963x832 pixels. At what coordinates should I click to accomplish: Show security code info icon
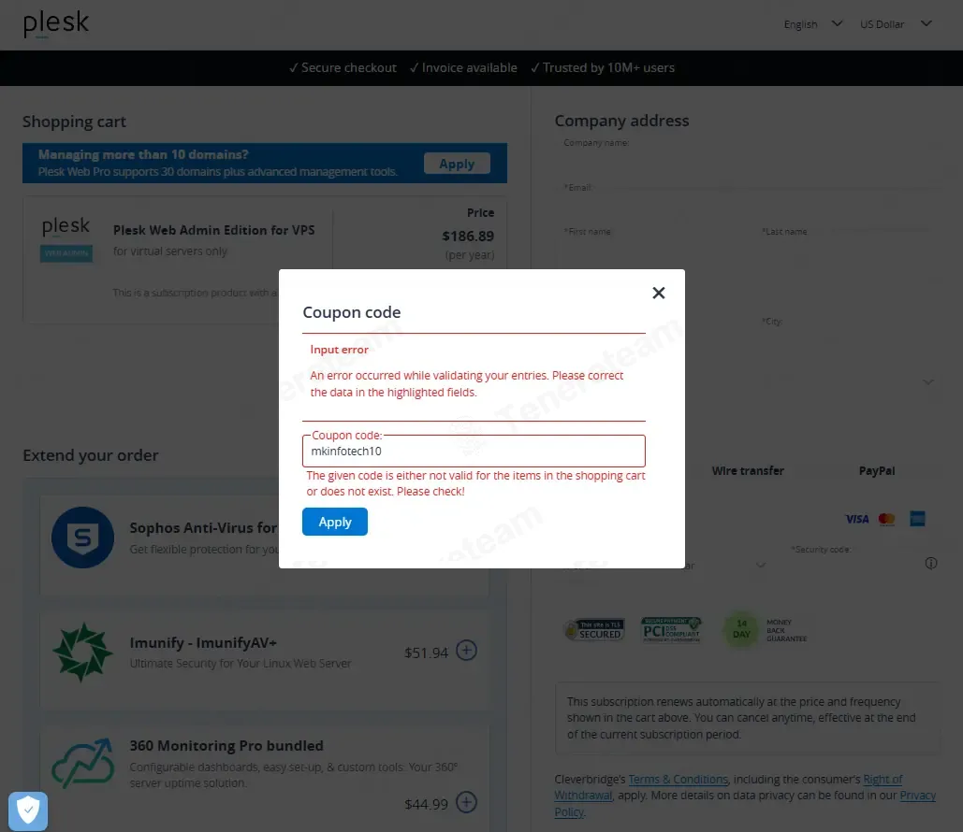click(x=931, y=564)
